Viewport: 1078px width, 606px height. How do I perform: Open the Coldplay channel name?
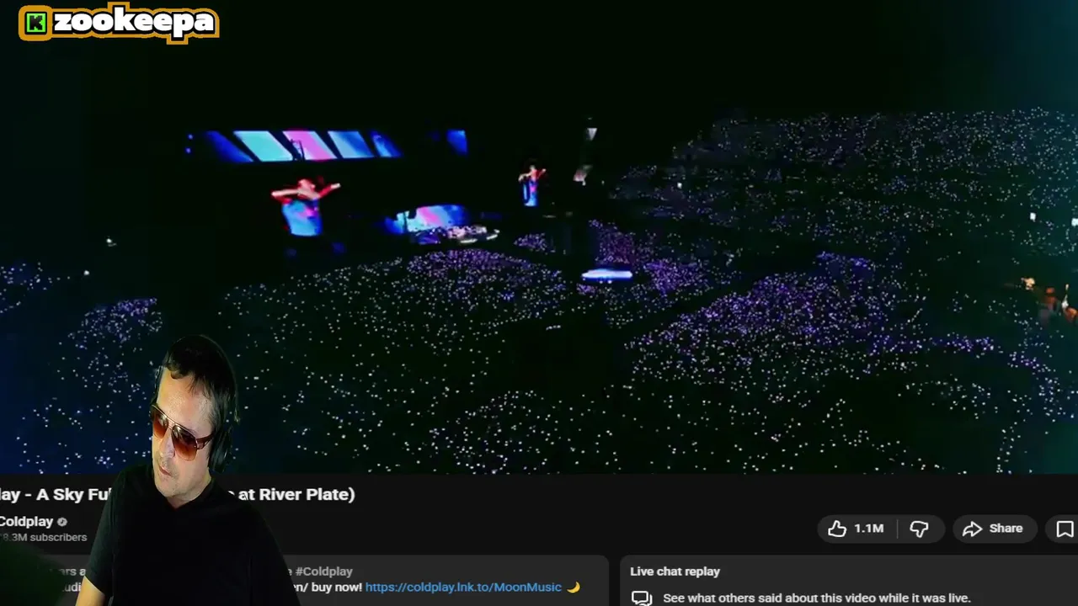27,522
